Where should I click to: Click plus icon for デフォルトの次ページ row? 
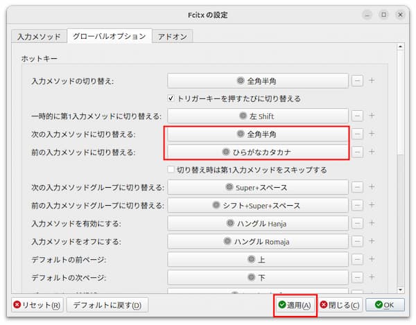(372, 277)
